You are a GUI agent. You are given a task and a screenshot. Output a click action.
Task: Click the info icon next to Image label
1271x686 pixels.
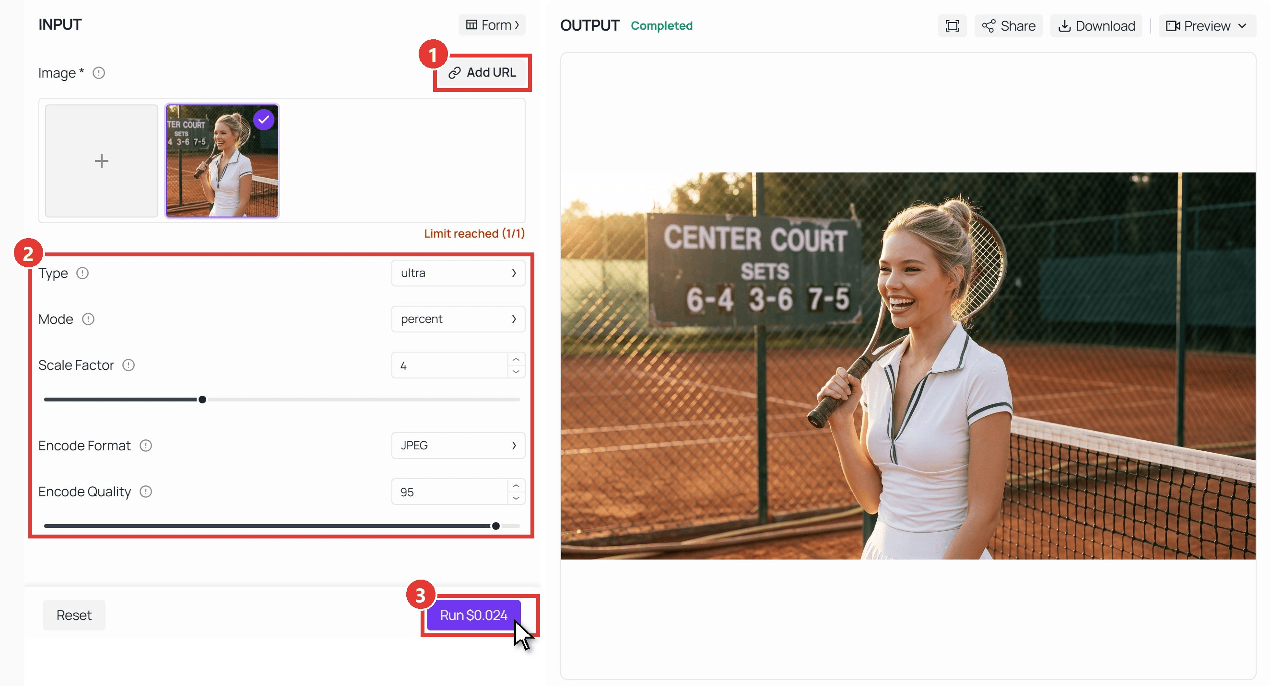[x=99, y=73]
